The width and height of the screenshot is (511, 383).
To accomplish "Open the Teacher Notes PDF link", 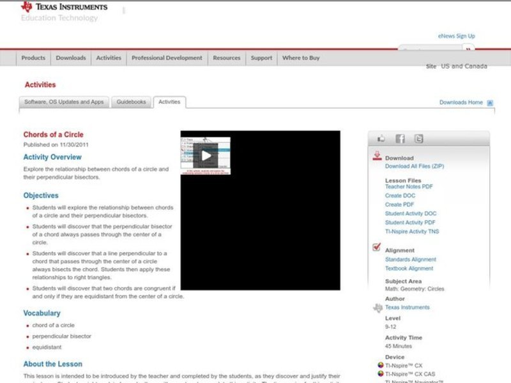I will [408, 187].
